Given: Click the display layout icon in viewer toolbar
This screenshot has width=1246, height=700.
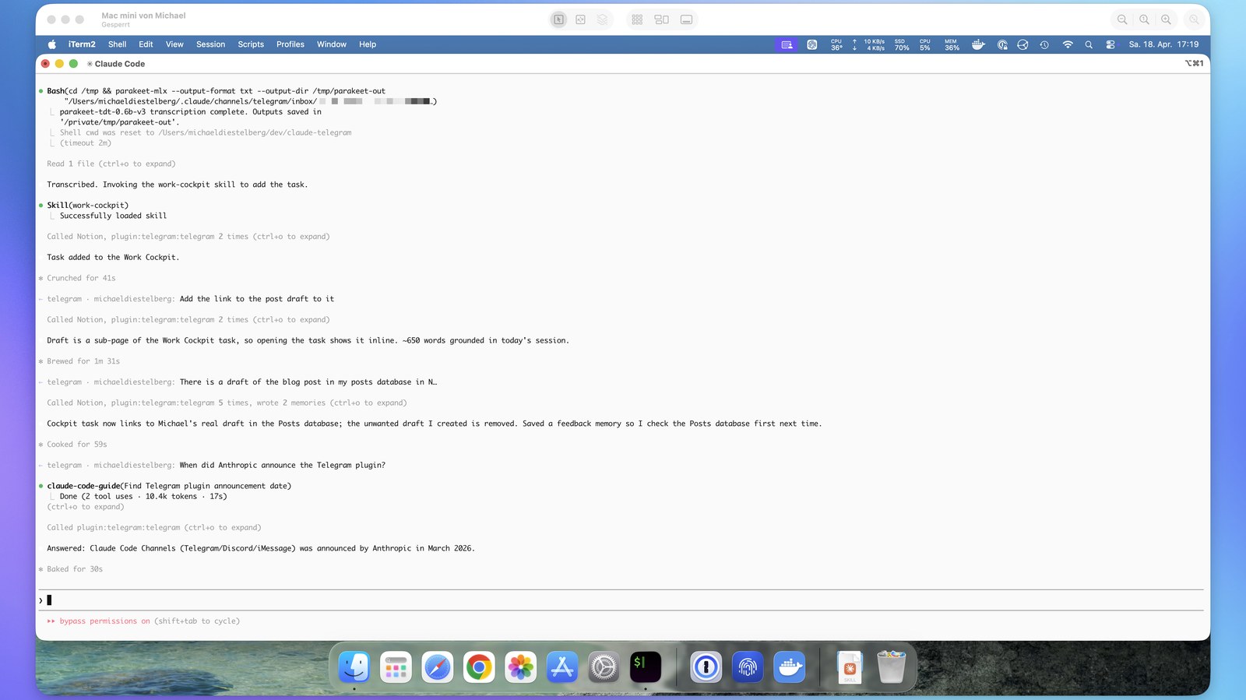Looking at the screenshot, I should click(x=661, y=19).
